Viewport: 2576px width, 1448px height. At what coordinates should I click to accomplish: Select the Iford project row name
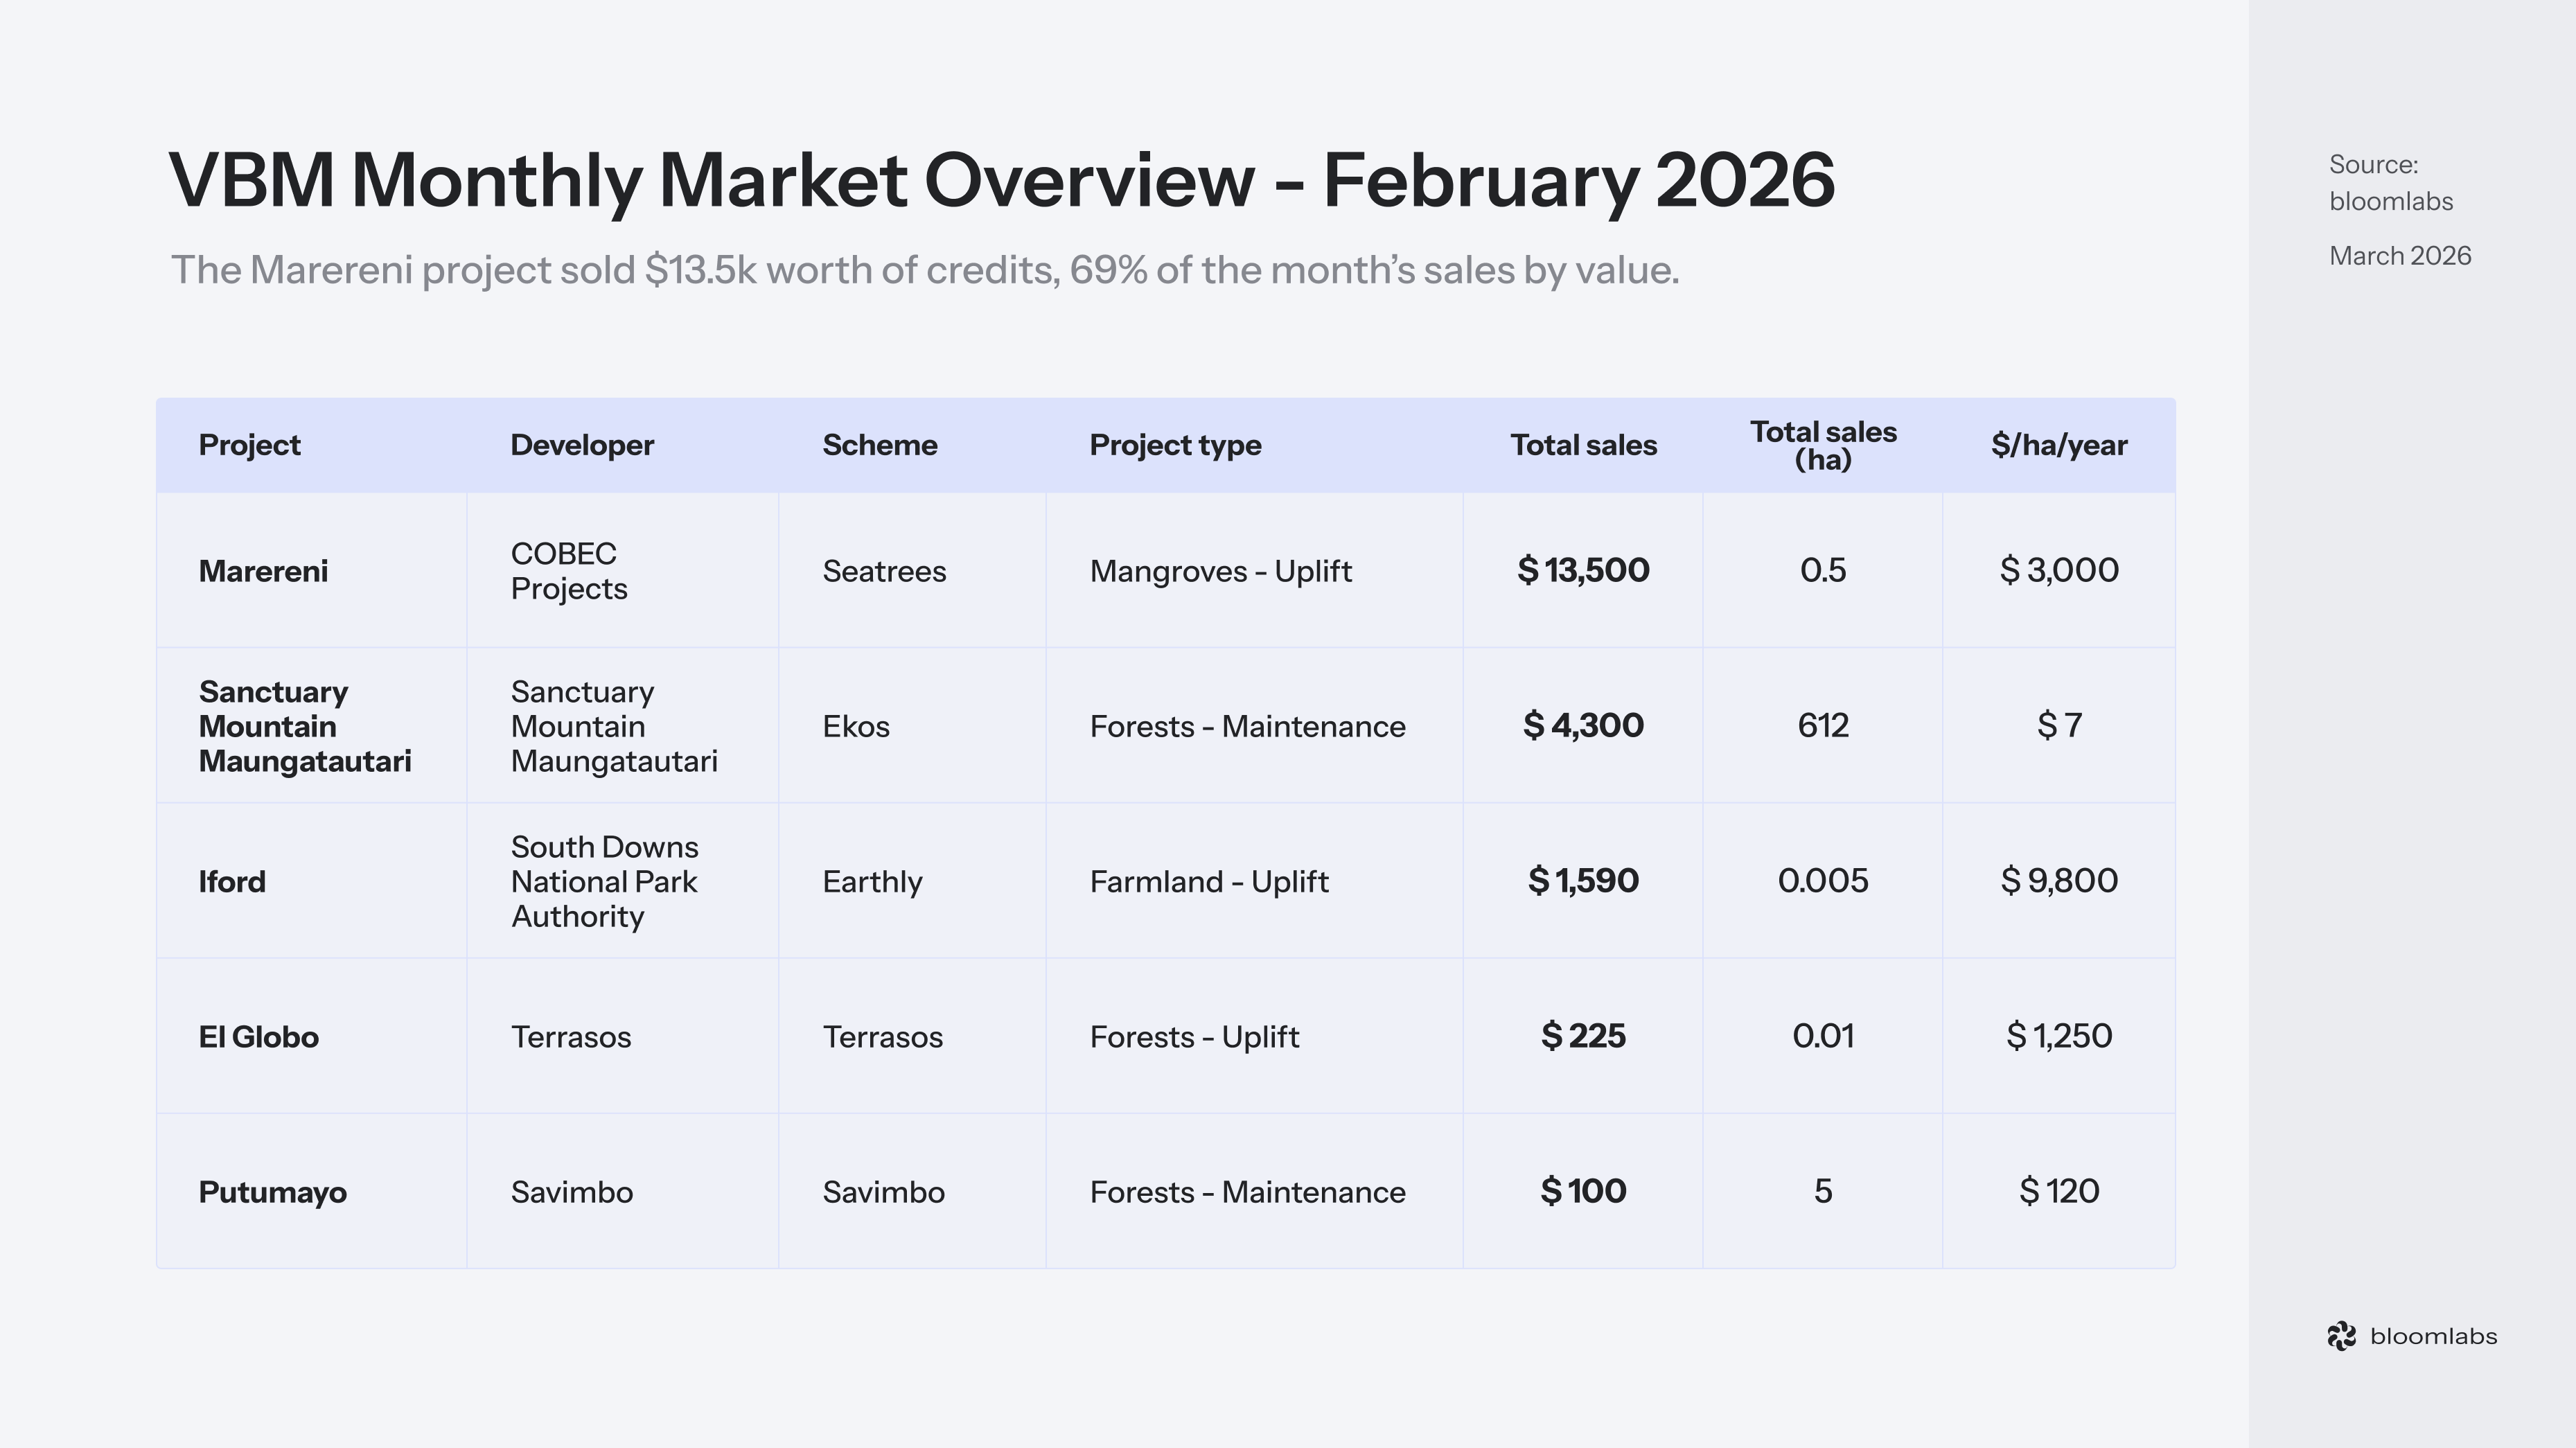(x=232, y=881)
